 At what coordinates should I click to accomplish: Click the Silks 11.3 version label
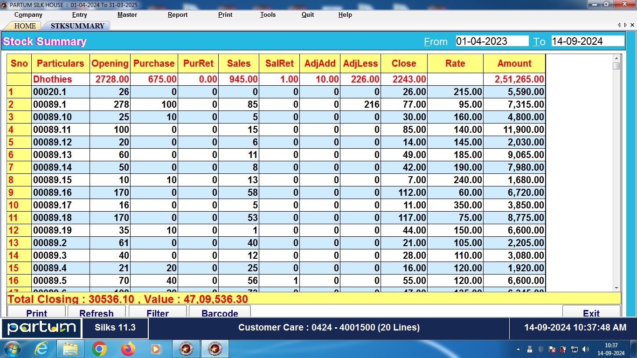pyautogui.click(x=115, y=328)
